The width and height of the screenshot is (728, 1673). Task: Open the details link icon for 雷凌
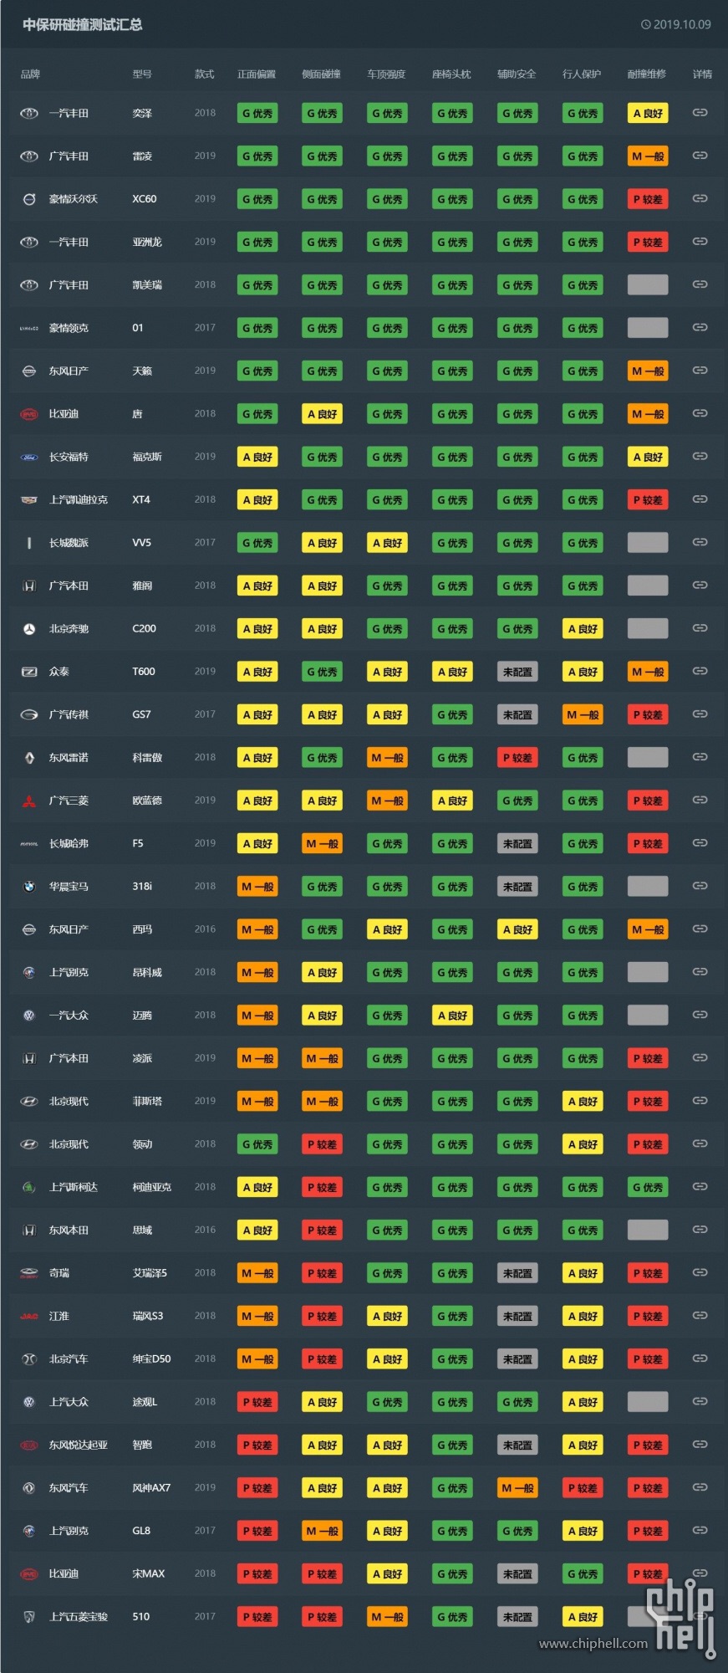tap(700, 156)
